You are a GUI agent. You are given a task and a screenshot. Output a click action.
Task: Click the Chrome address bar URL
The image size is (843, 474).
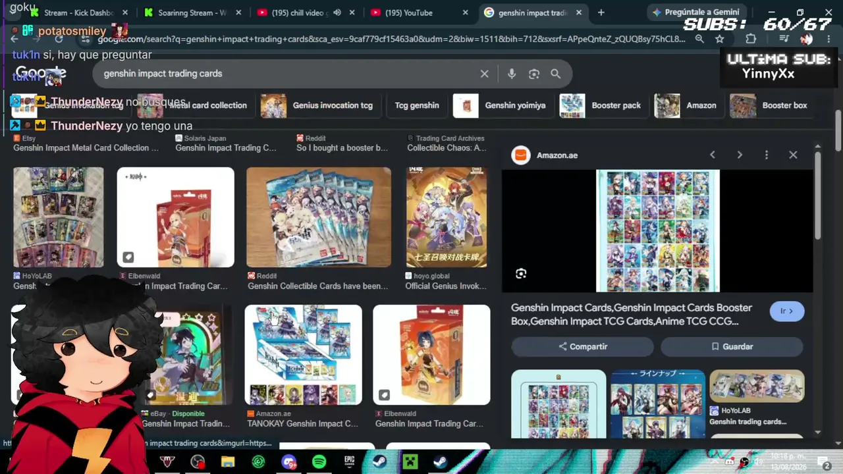(393, 39)
